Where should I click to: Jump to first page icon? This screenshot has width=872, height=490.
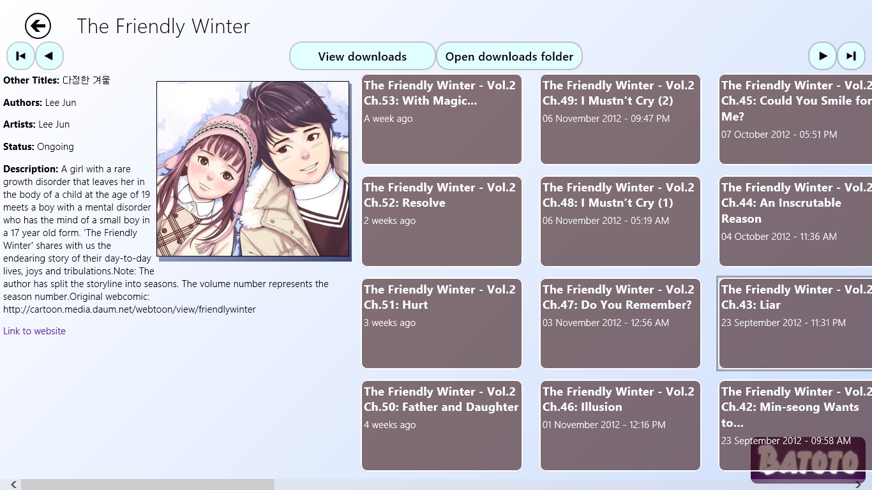click(x=20, y=56)
